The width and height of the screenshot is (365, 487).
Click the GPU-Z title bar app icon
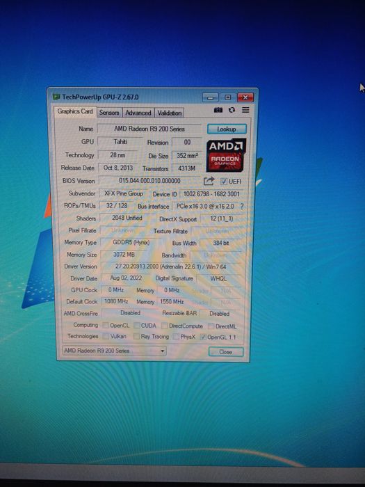tap(56, 97)
